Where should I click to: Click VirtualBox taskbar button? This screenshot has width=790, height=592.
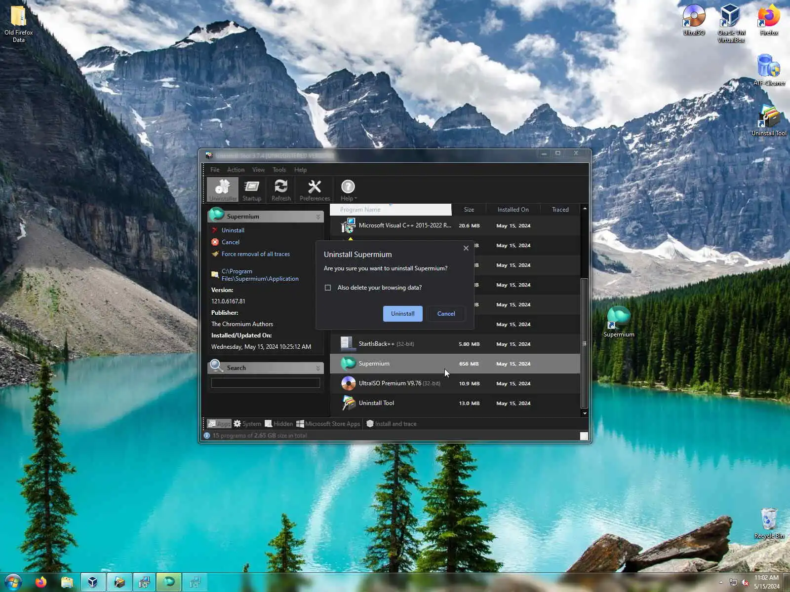[93, 582]
